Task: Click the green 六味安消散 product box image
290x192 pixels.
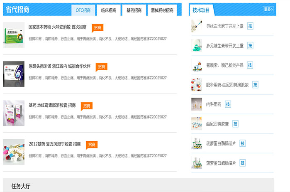Action: click(14, 35)
